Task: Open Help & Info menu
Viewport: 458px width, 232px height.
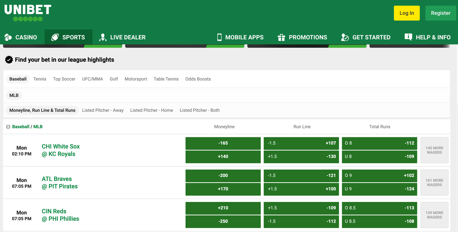Action: [427, 37]
